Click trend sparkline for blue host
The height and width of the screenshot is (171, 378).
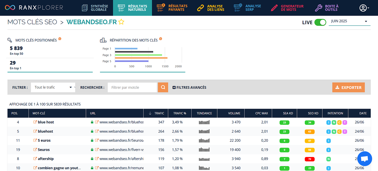click(x=204, y=122)
